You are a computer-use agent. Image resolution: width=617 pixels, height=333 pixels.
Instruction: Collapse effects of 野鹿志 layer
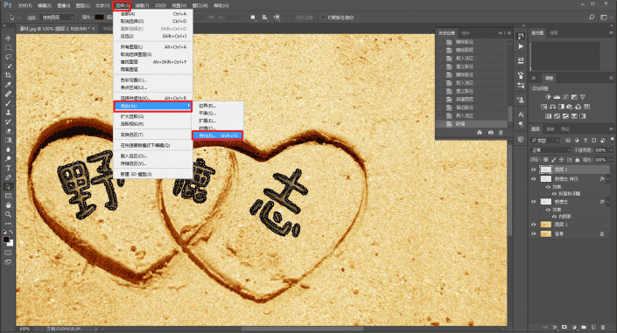coord(608,202)
